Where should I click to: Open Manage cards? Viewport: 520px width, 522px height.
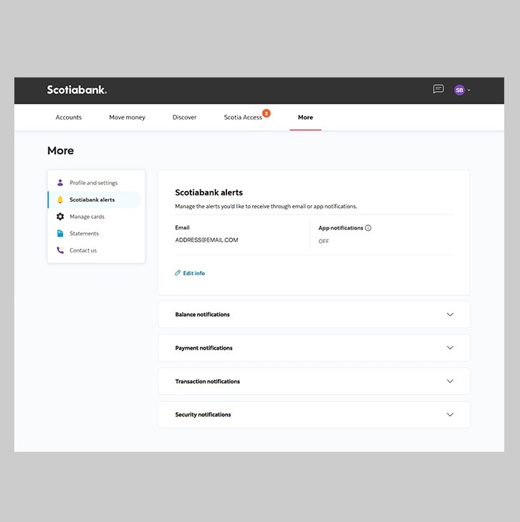[x=87, y=217]
